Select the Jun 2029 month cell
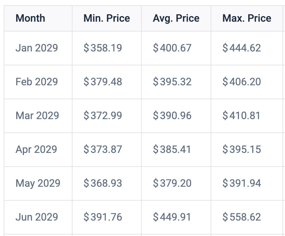 click(x=37, y=217)
